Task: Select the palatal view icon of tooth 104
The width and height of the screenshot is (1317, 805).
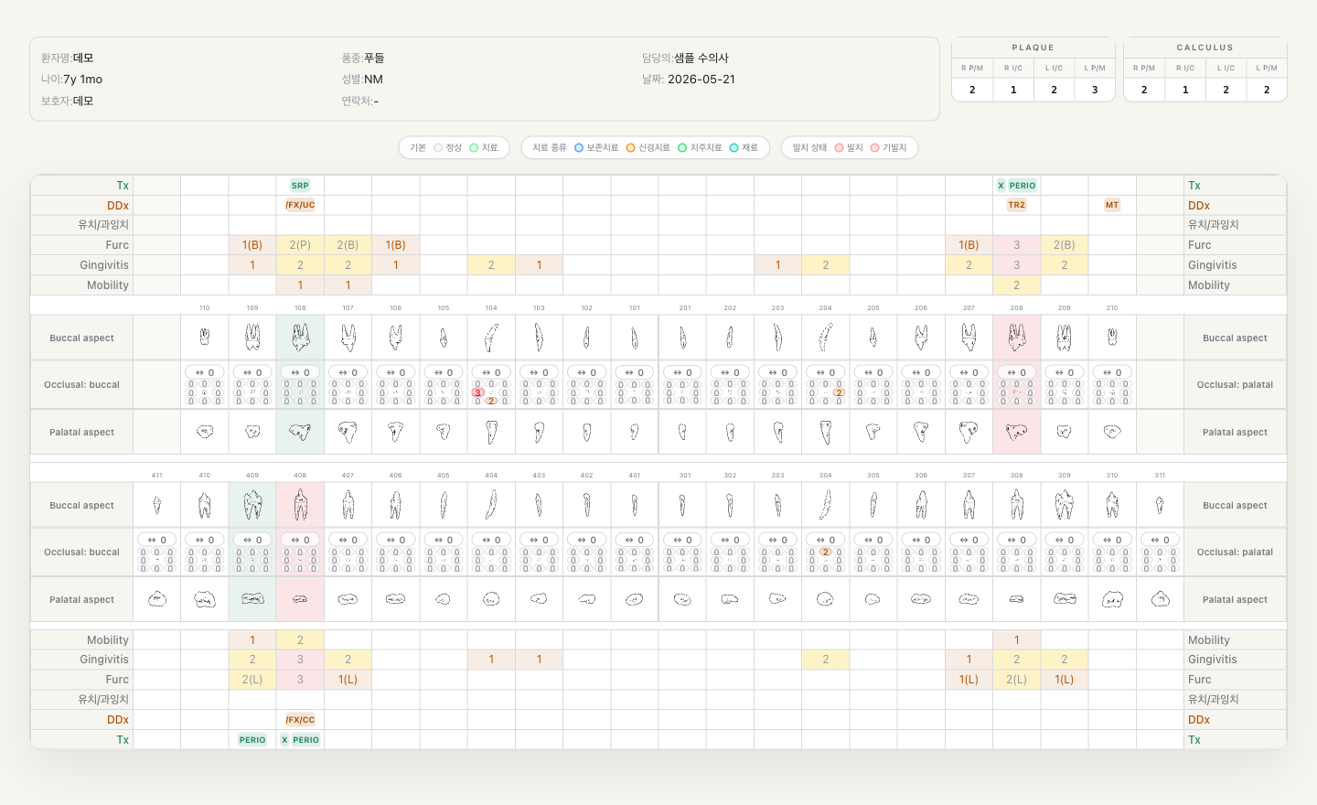Action: tap(491, 432)
